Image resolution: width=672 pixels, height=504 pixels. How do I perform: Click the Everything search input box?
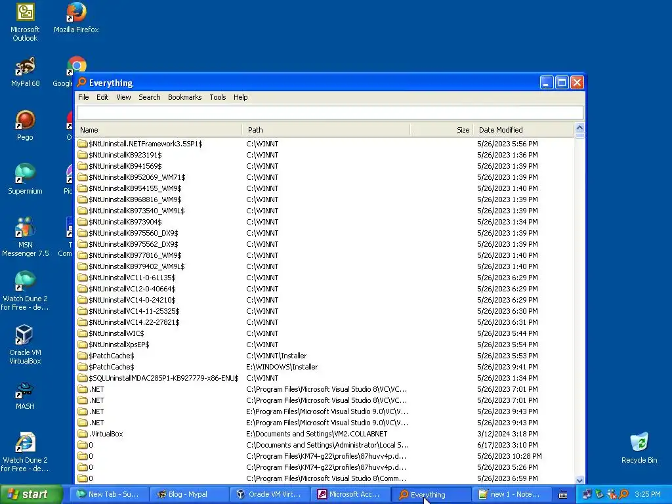click(x=329, y=112)
